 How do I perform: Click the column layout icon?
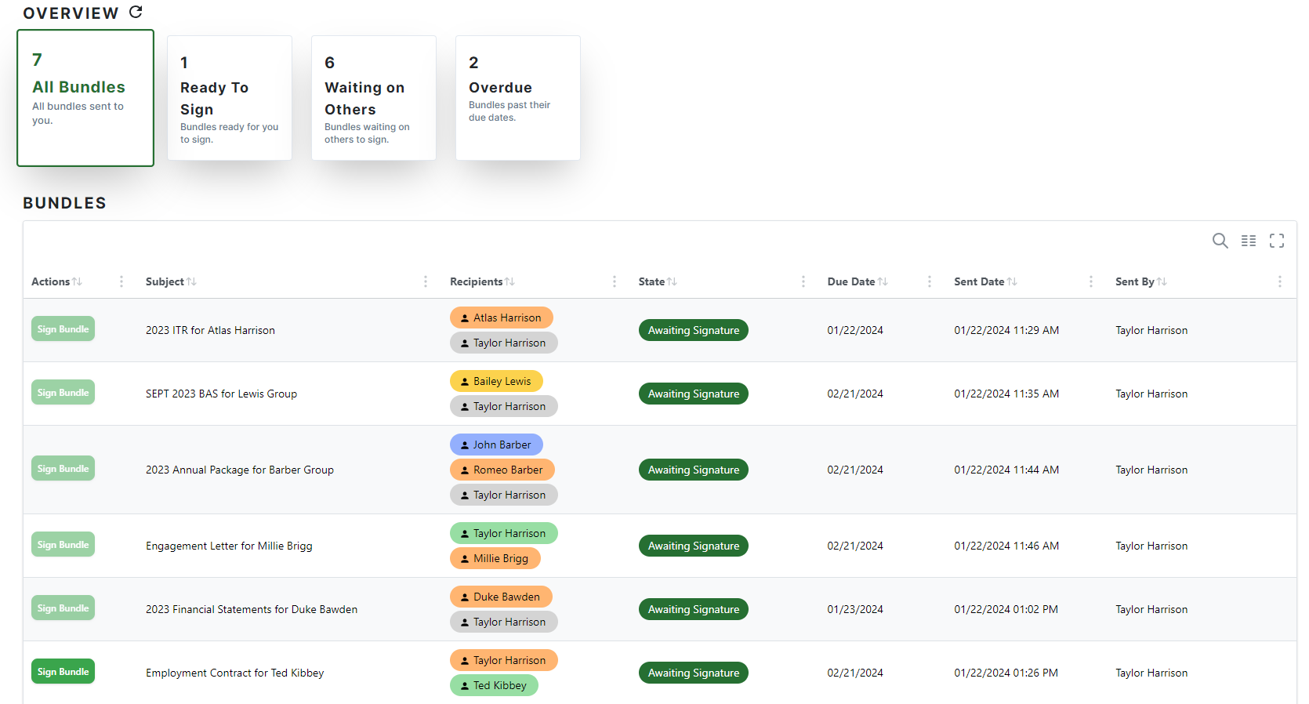1249,241
